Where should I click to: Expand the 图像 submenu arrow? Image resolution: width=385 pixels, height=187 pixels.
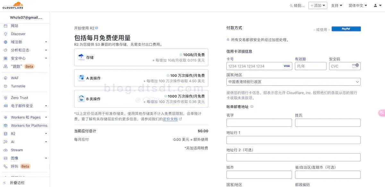[46, 158]
